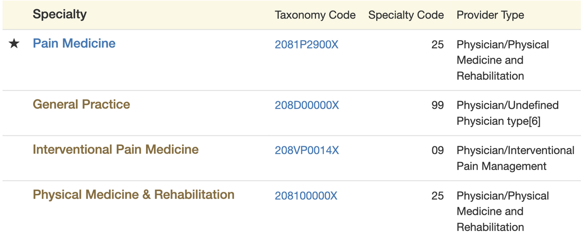Open the Interventional Pain Medicine link
Image resolution: width=584 pixels, height=239 pixels.
pyautogui.click(x=115, y=150)
